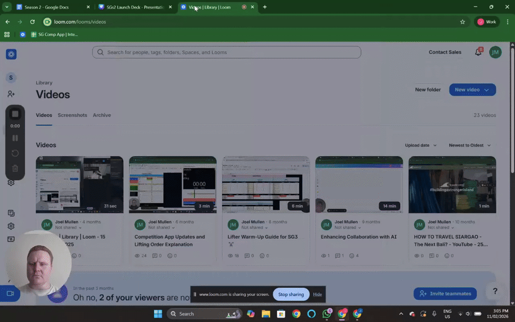Switch to the Screenshots tab
Image resolution: width=515 pixels, height=322 pixels.
coord(72,115)
